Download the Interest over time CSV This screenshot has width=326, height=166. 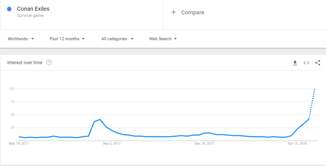pos(295,63)
